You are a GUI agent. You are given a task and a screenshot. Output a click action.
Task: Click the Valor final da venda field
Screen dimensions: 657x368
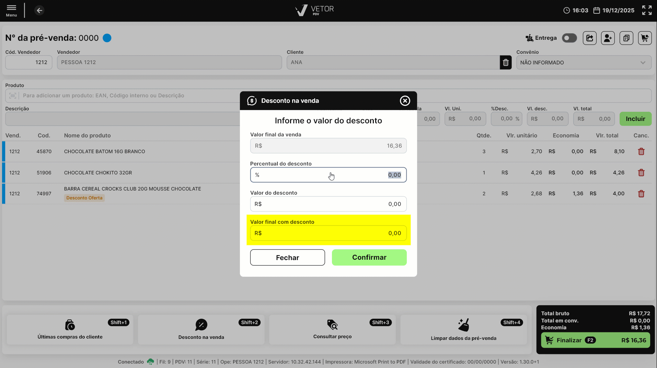328,146
